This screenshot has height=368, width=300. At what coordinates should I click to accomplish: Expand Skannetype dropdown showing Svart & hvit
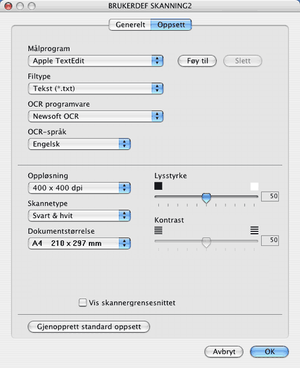click(79, 216)
